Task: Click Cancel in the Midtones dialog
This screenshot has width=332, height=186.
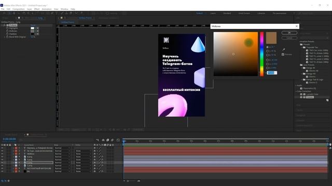Action: 289,38
